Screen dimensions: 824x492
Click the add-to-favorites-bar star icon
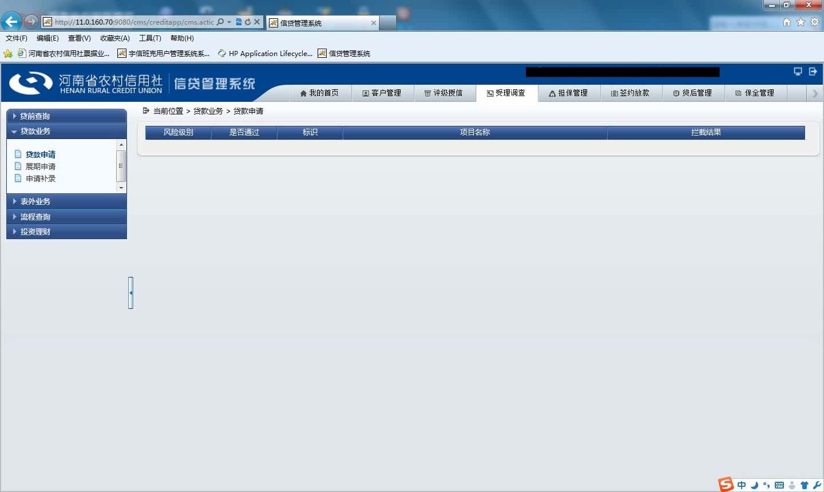[x=8, y=53]
